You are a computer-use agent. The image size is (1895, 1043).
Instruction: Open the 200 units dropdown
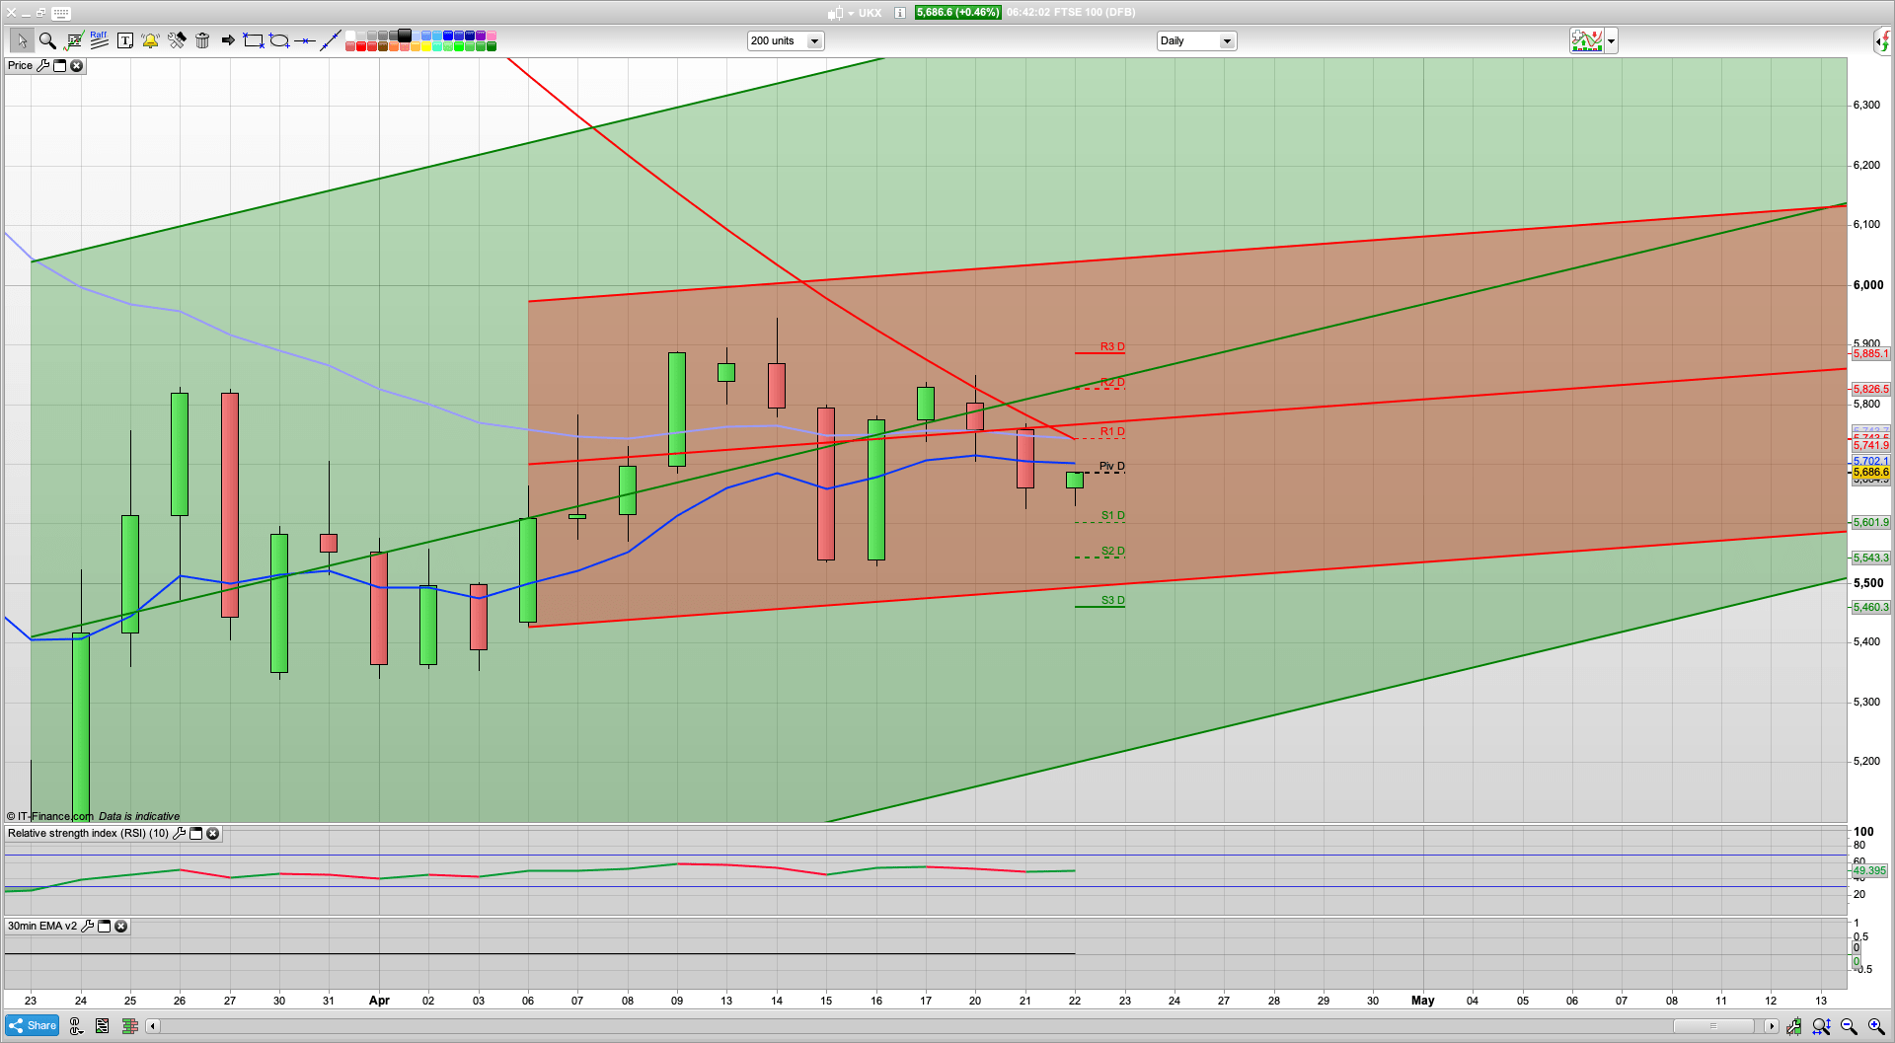coord(814,41)
